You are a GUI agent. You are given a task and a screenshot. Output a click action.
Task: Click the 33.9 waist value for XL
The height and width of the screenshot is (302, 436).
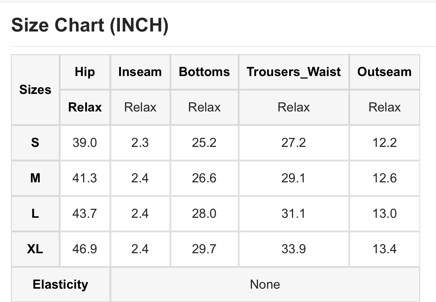(293, 249)
